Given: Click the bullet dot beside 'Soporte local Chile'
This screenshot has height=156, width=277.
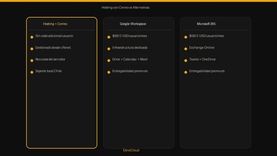Looking at the screenshot, I should [x=32, y=72].
